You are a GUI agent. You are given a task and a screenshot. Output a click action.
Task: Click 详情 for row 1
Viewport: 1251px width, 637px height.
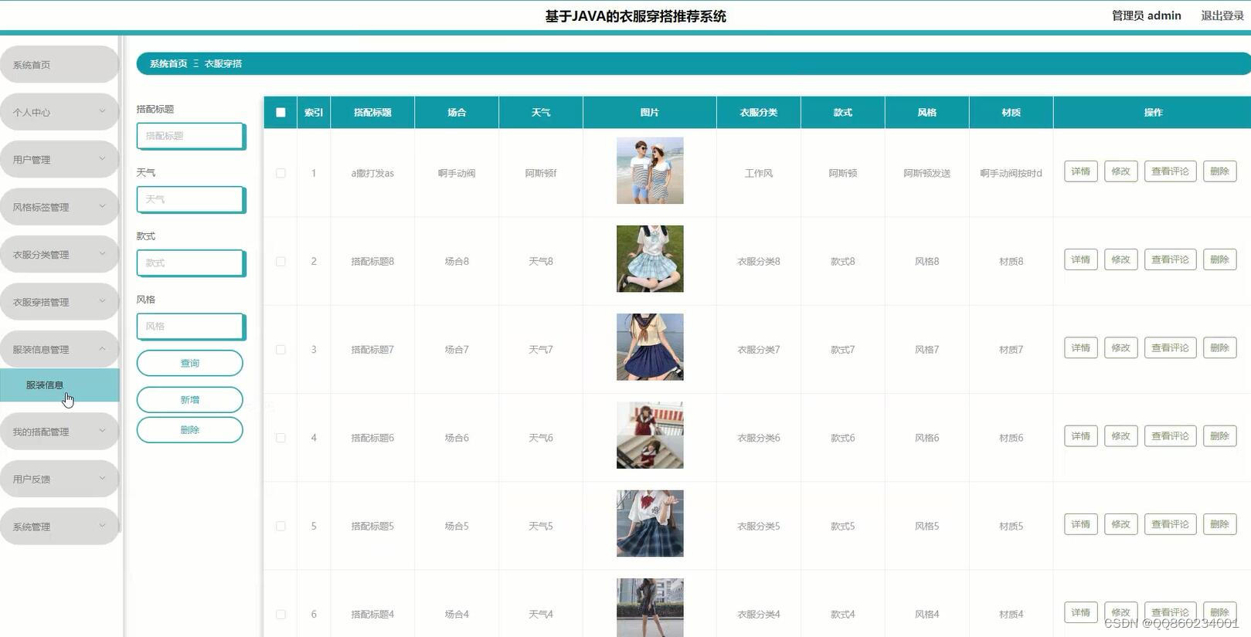click(1081, 171)
